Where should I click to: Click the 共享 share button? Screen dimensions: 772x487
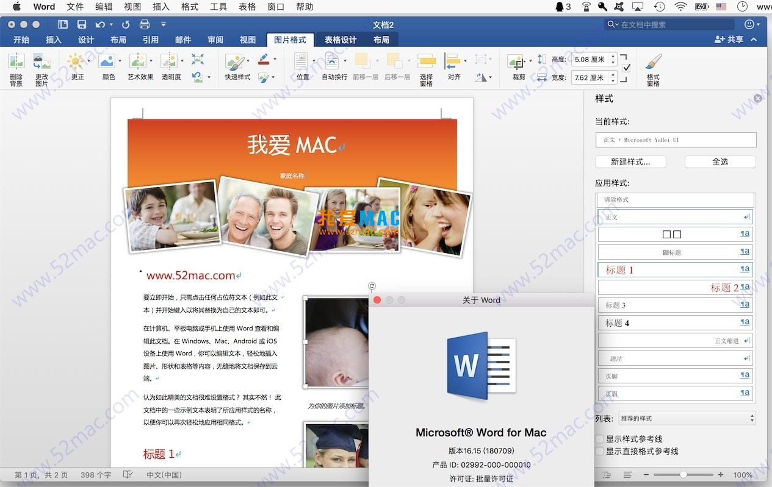[729, 40]
